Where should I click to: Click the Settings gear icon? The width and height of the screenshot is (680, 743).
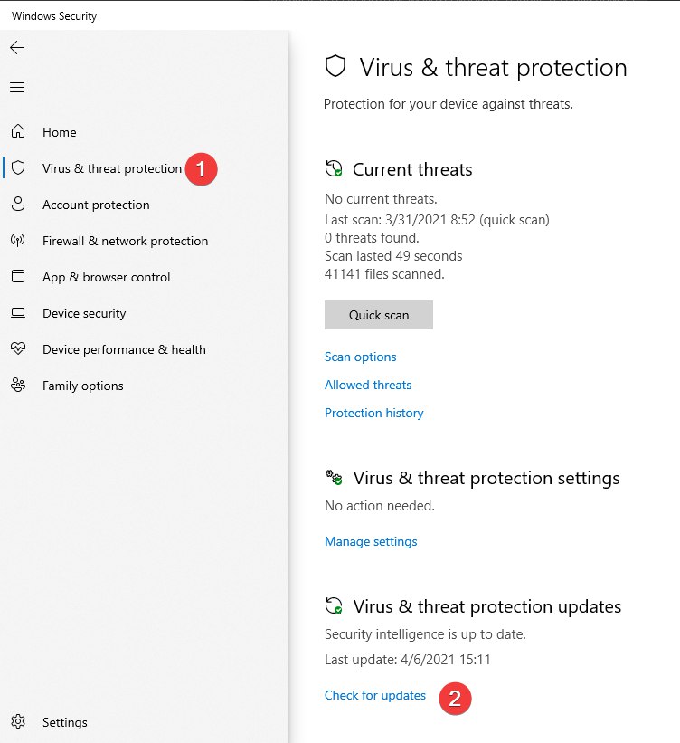[x=18, y=721]
